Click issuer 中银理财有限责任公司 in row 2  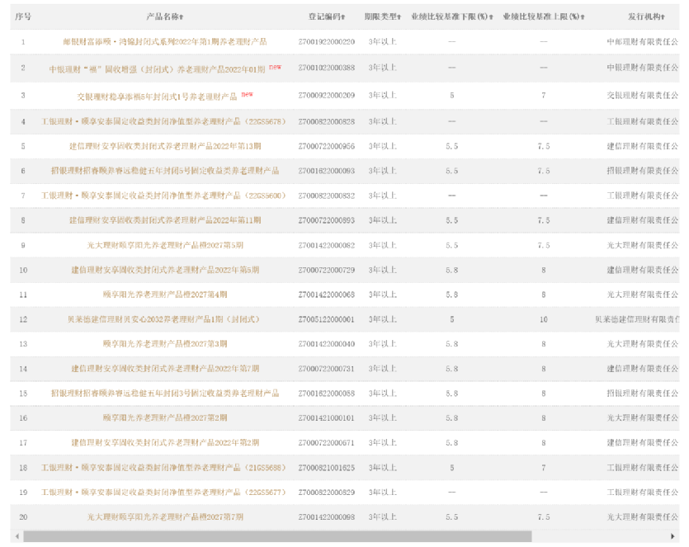643,68
